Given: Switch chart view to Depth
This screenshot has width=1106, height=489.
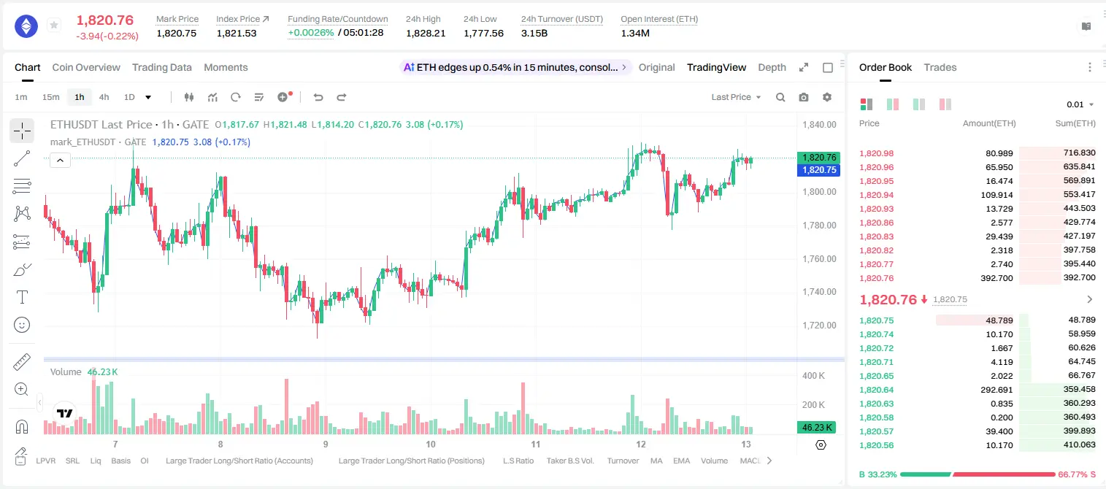Looking at the screenshot, I should 772,67.
